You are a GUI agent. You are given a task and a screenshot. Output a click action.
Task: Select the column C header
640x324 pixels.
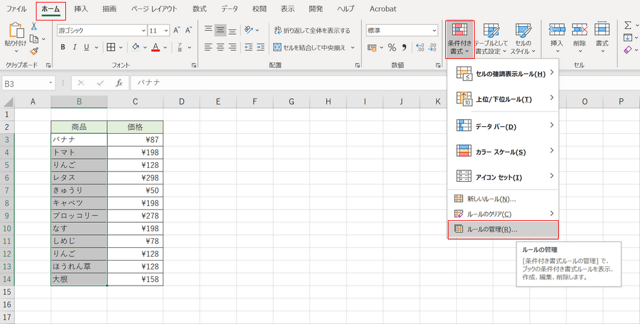coord(135,102)
